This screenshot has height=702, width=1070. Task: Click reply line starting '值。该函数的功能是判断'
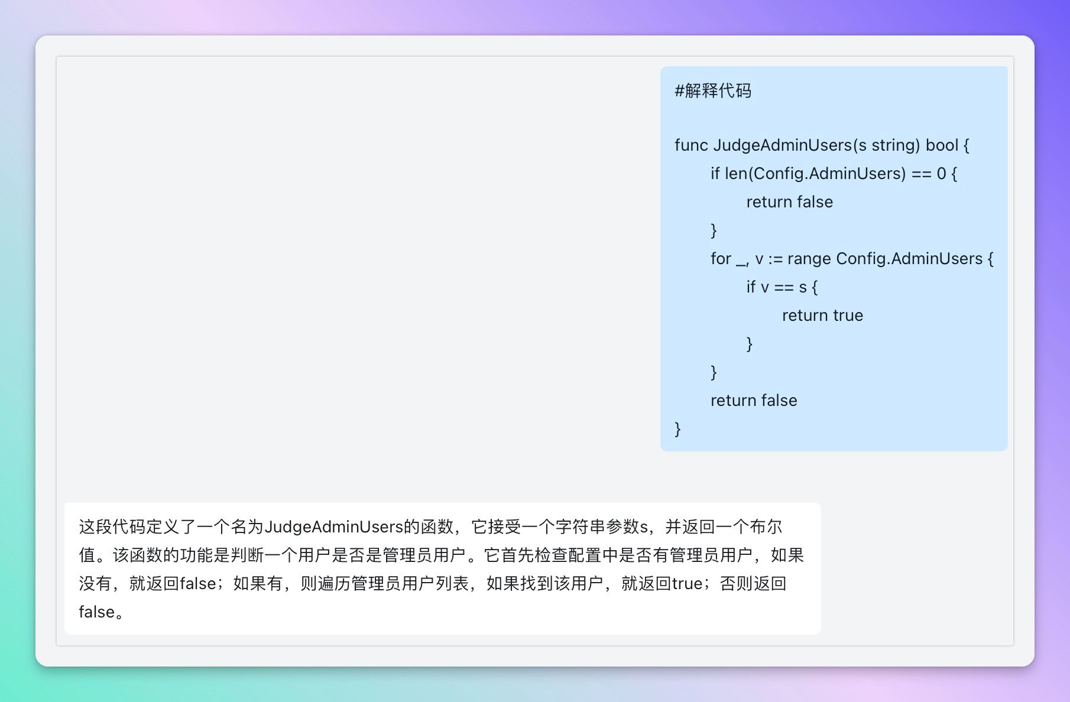pyautogui.click(x=442, y=555)
